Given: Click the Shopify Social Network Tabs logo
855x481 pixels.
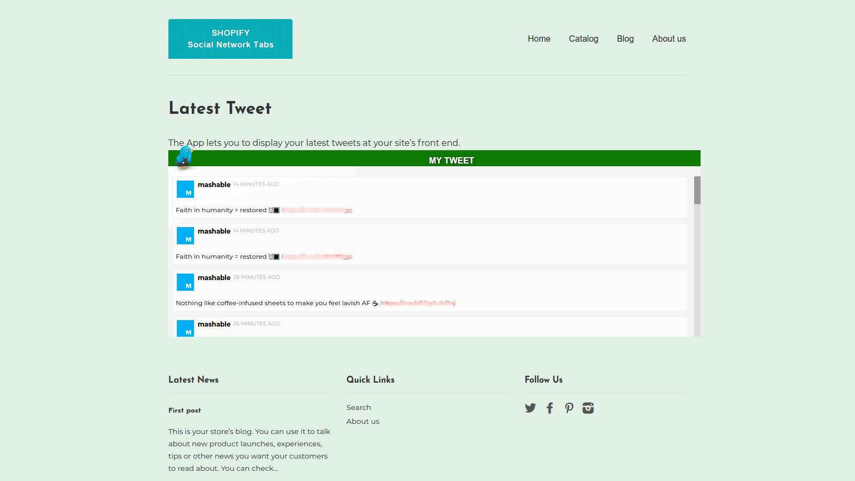Looking at the screenshot, I should tap(230, 38).
